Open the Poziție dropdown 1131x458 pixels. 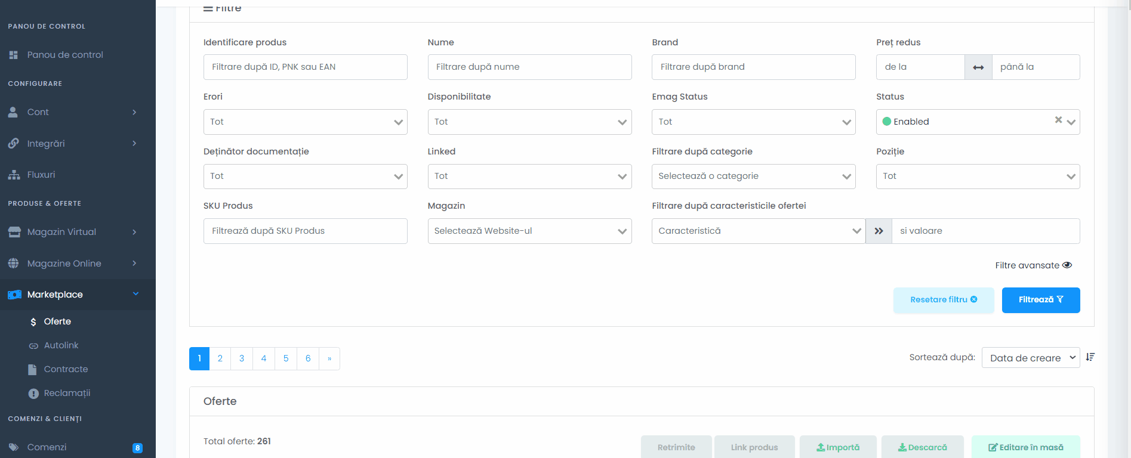978,177
